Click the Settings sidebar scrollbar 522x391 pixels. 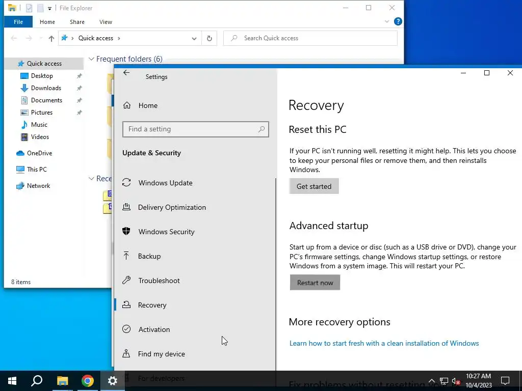tap(276, 274)
